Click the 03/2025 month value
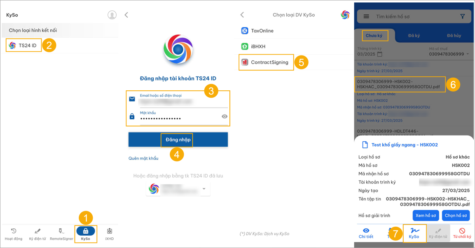This screenshot has height=248, width=475. (366, 54)
